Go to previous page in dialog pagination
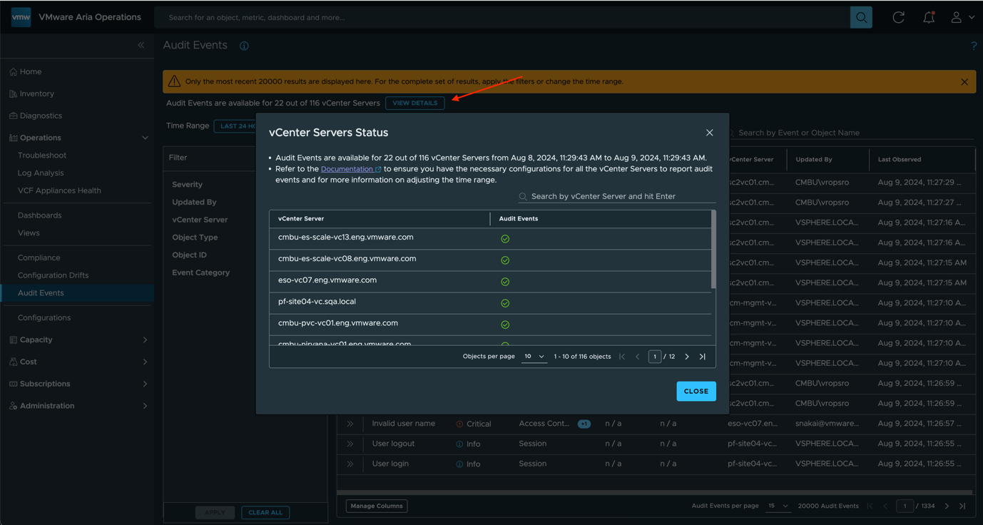Screen dimensions: 983x525 coord(638,357)
